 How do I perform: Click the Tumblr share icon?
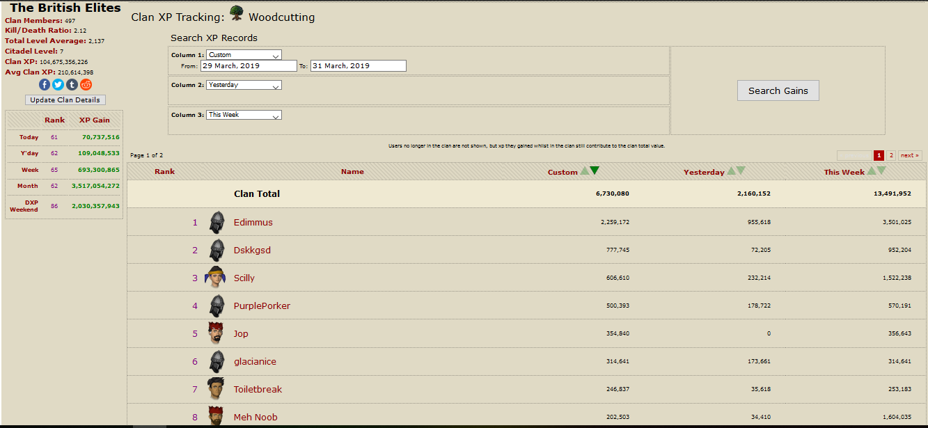(72, 84)
